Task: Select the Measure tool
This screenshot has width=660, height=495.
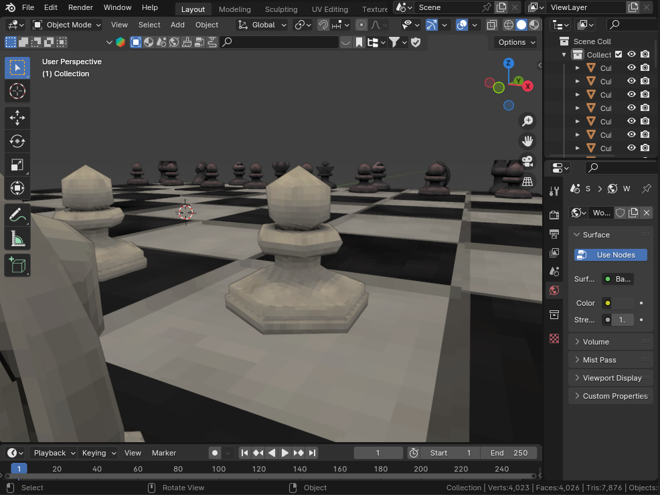Action: [17, 238]
